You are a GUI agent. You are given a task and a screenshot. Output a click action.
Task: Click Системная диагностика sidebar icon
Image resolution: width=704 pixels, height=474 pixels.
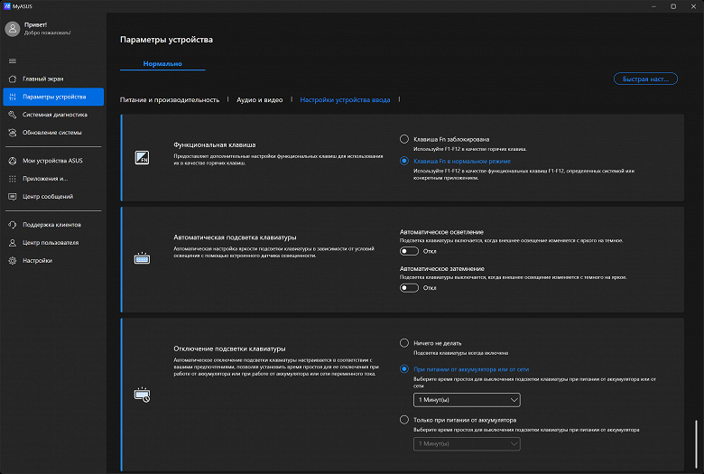point(13,115)
